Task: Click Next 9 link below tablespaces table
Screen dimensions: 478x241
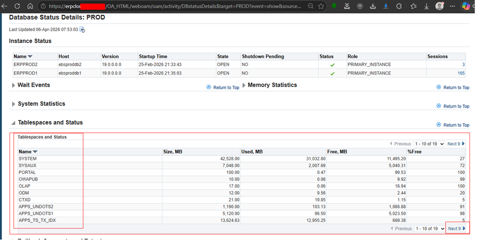Action: [x=454, y=229]
